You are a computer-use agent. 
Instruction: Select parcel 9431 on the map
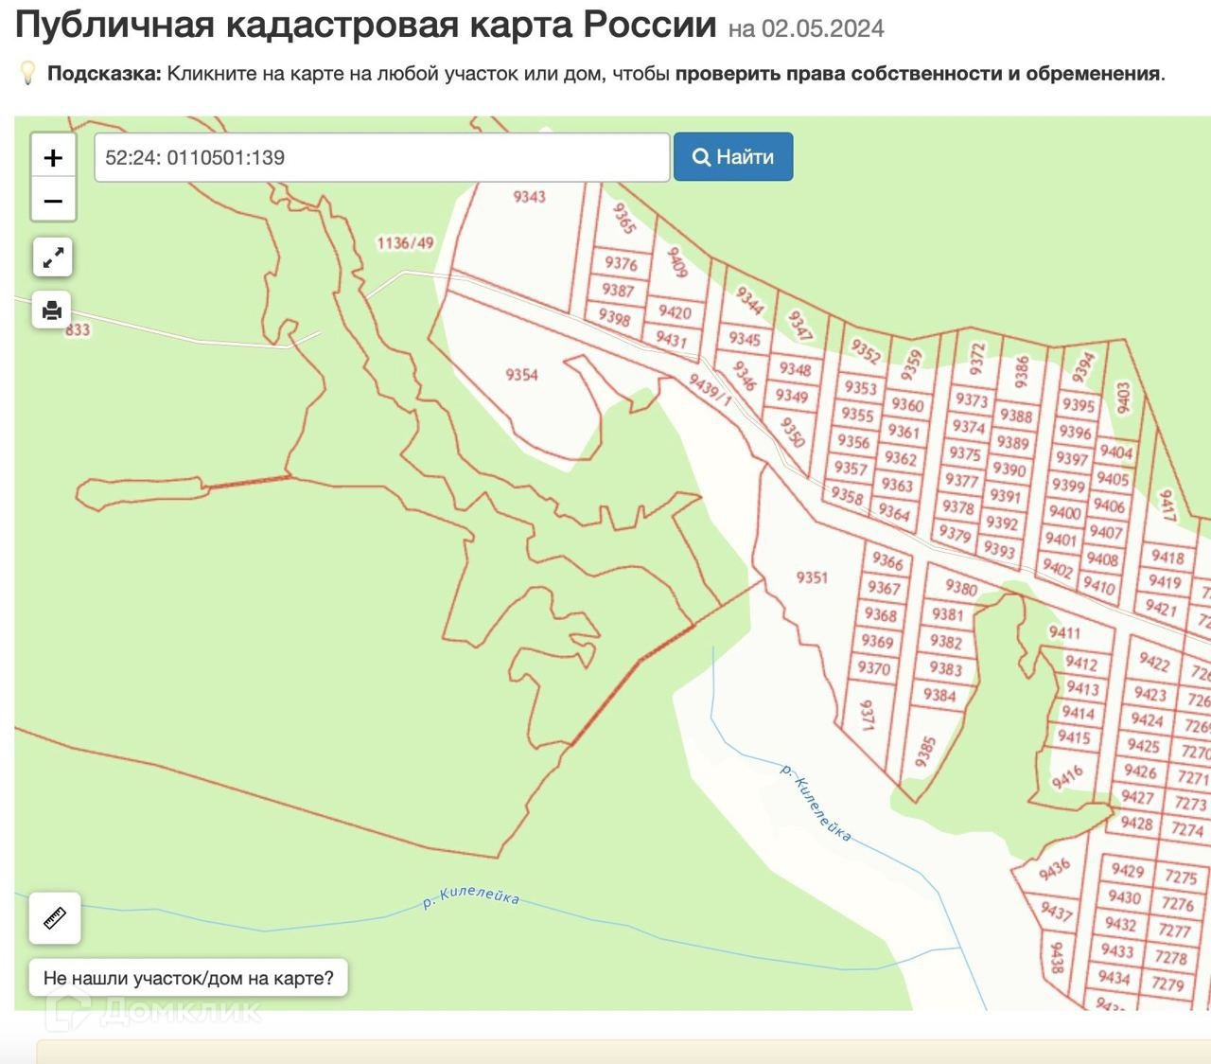pyautogui.click(x=671, y=339)
